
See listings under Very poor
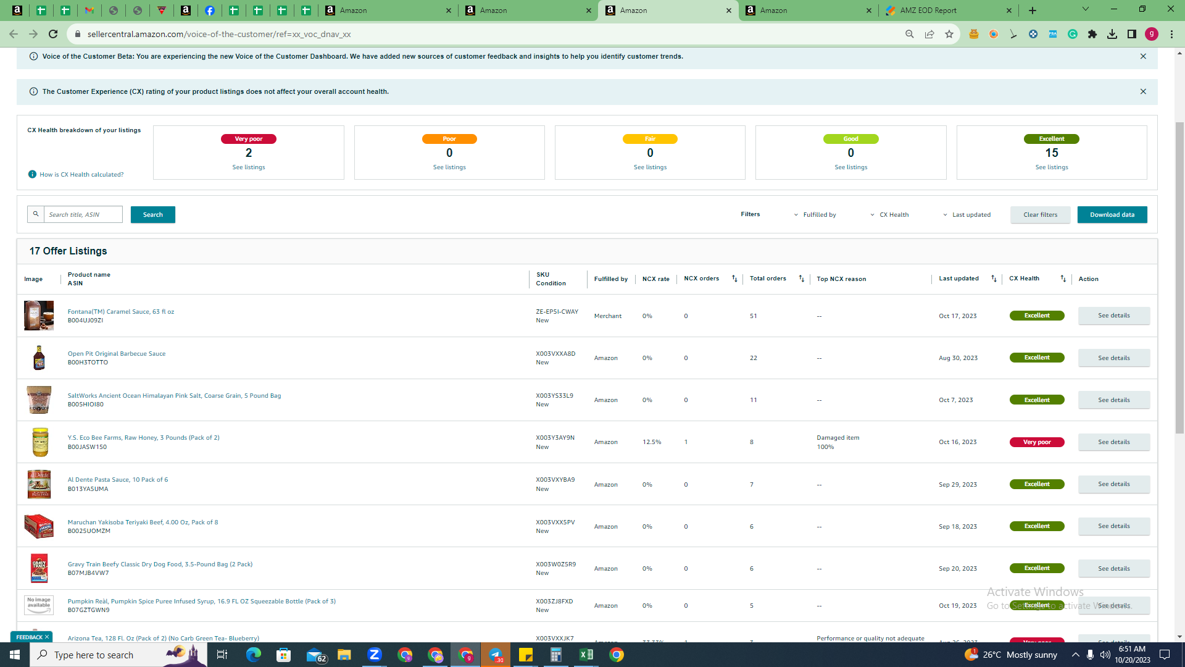pyautogui.click(x=249, y=167)
